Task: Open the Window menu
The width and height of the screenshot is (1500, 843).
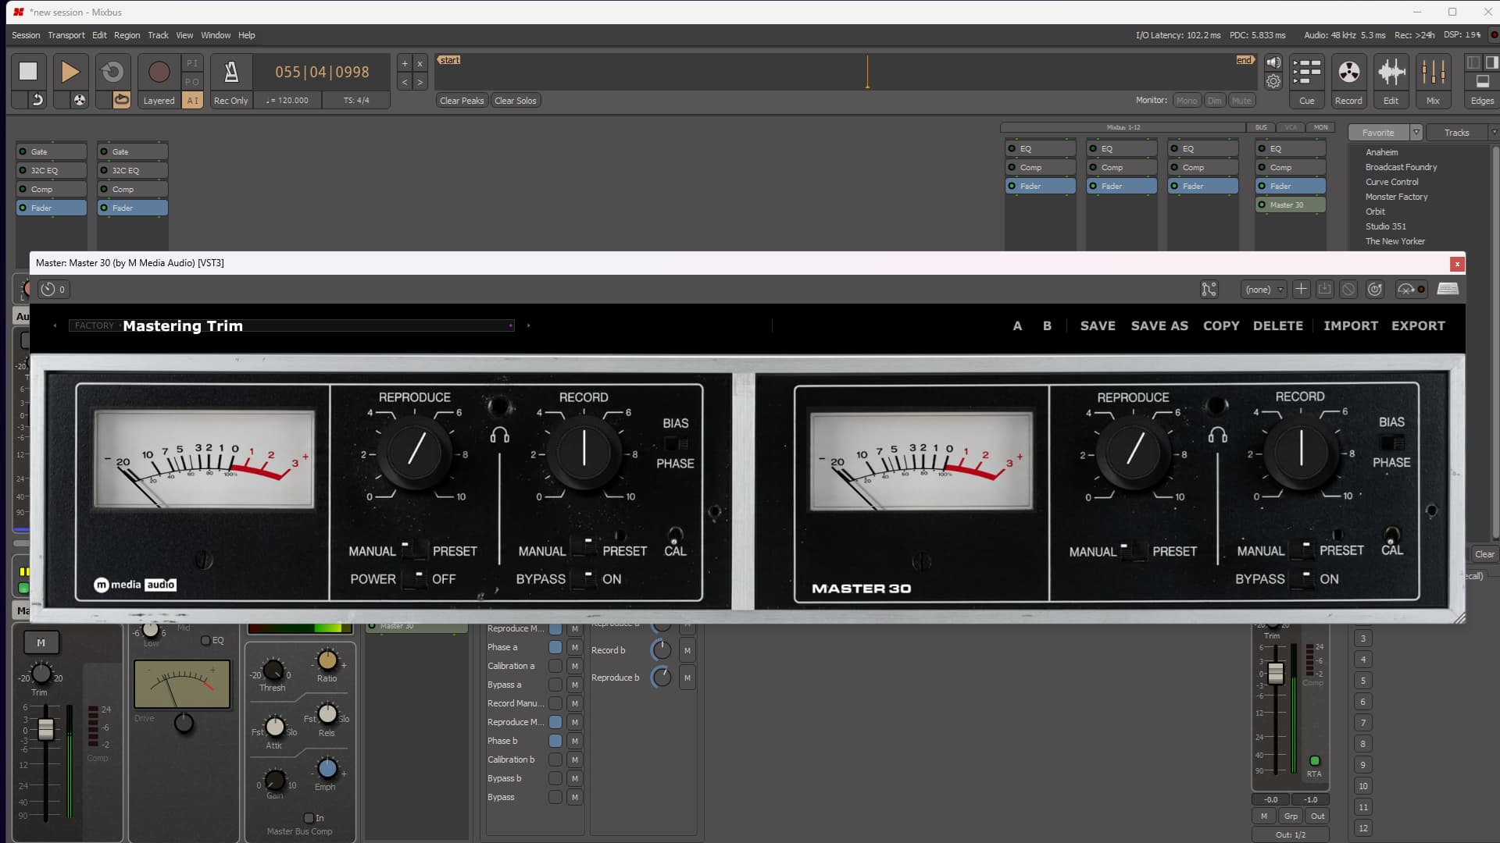Action: pos(216,35)
